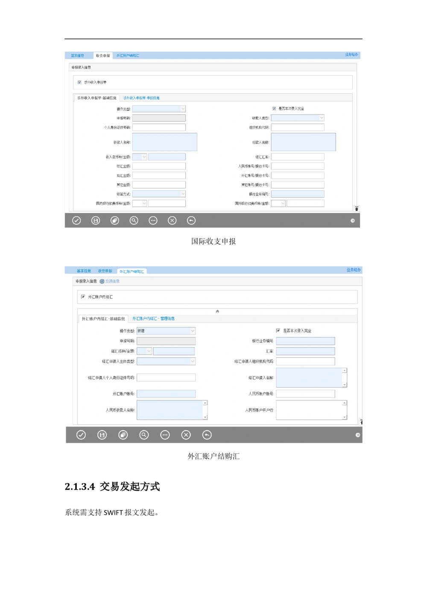Click the 人民币账户账号 input field
This screenshot has width=427, height=604.
tap(305, 394)
